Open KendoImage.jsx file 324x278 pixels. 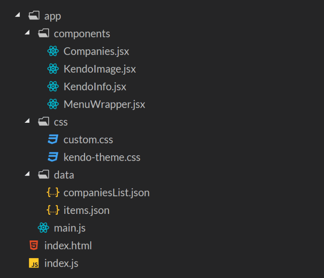click(x=100, y=69)
